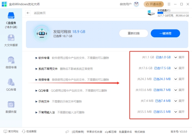
Task: Click 已选98.7 MB selected size text
Action: [162, 90]
